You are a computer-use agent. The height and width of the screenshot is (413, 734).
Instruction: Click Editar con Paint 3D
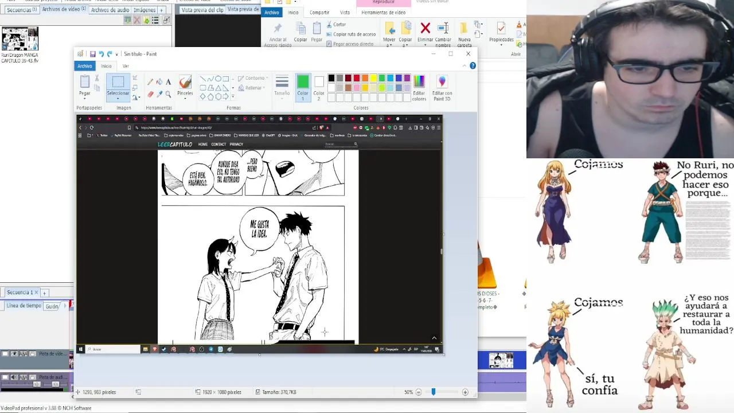pos(442,87)
